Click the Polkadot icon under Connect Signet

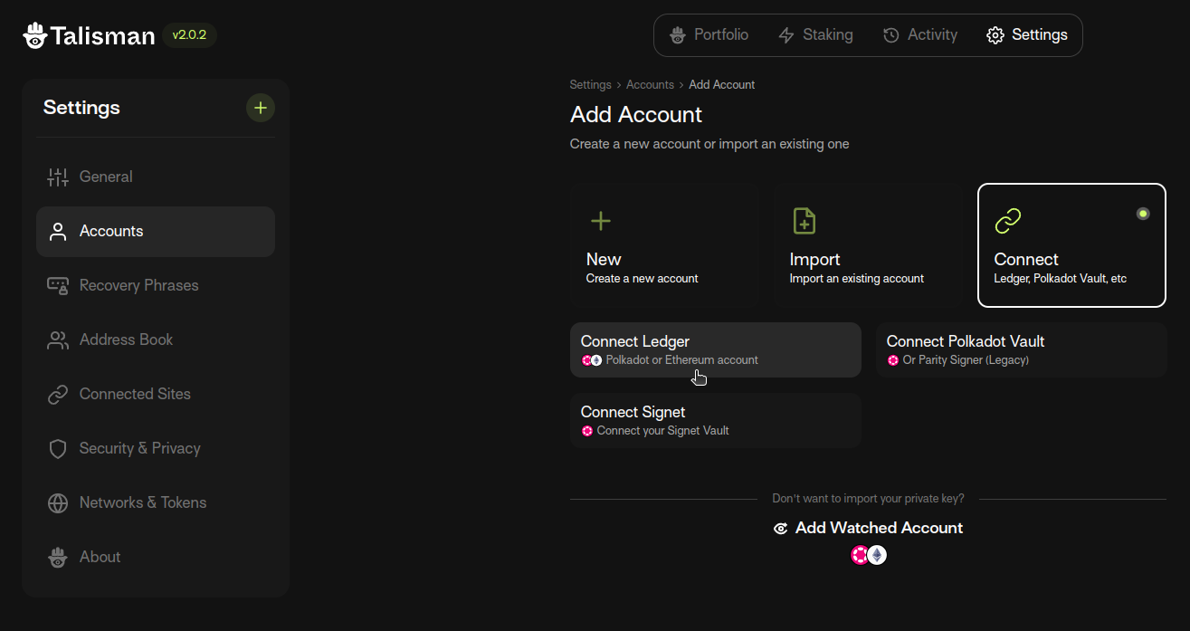(587, 431)
